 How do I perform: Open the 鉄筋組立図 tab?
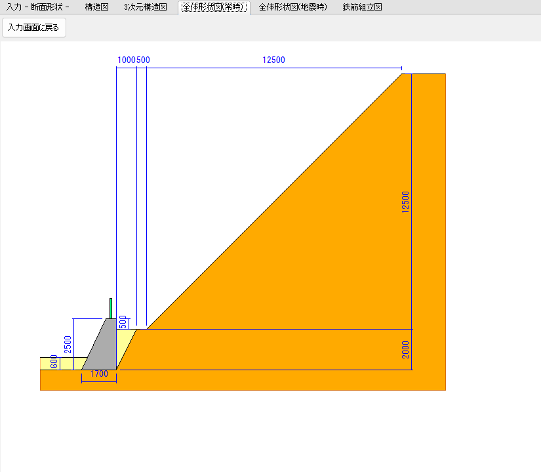coord(362,7)
